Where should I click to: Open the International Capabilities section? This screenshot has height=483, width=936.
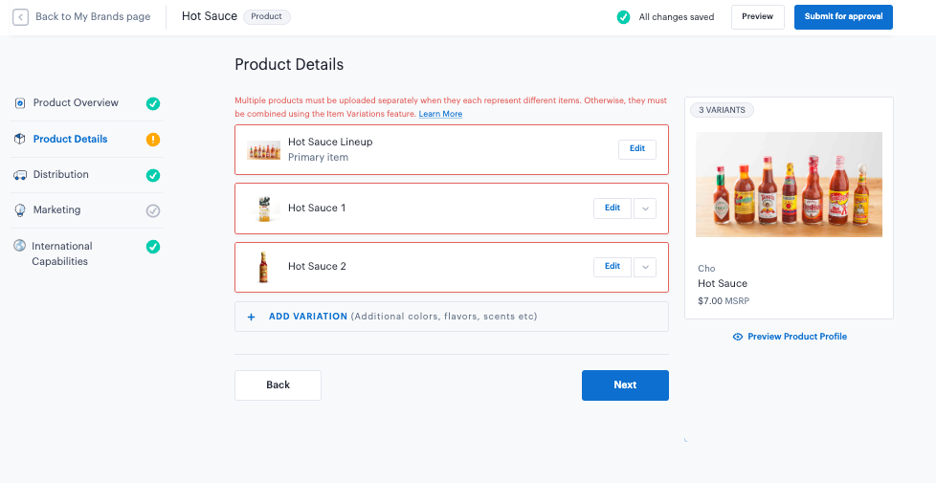tap(61, 253)
